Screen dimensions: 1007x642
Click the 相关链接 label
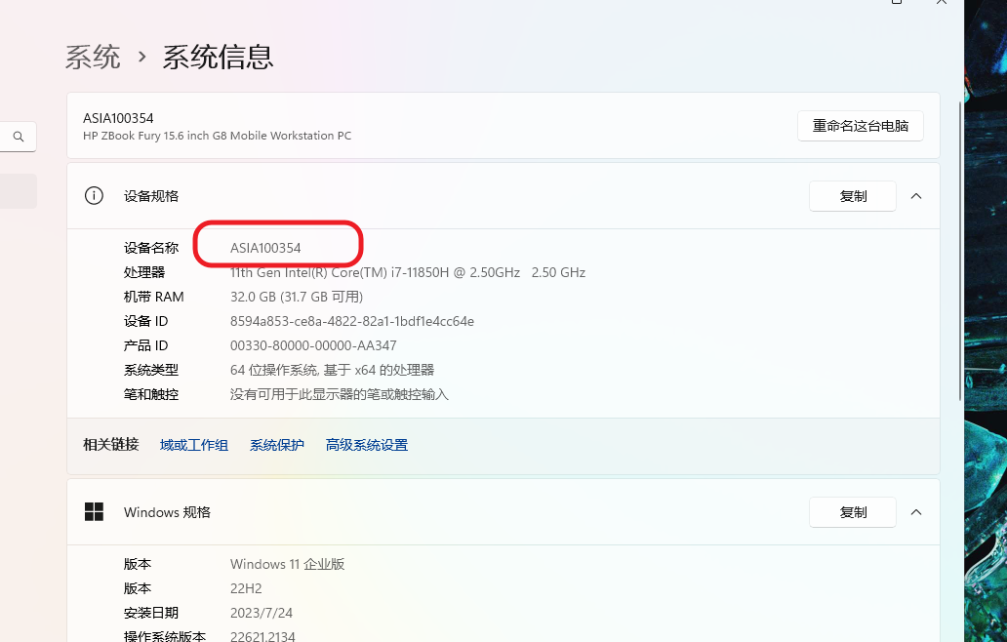click(x=111, y=444)
